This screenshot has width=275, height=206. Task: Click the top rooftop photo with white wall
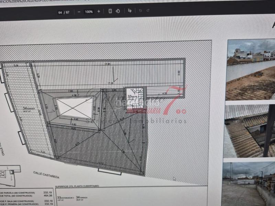click(251, 70)
